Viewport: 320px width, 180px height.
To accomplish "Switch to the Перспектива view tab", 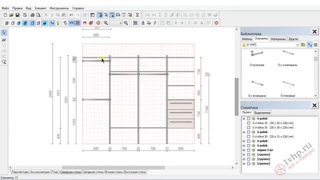I will coord(20,172).
